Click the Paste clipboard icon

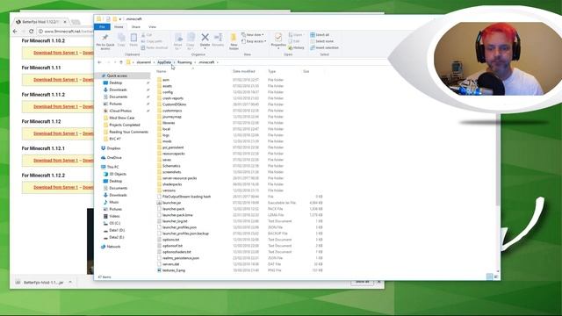point(133,38)
